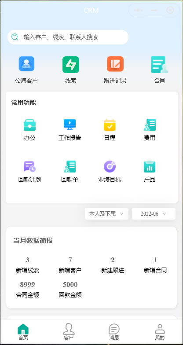The image size is (183, 345).
Task: Switch to the 消息 messages tab
Action: tap(114, 332)
